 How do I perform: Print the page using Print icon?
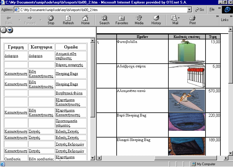click(192, 18)
